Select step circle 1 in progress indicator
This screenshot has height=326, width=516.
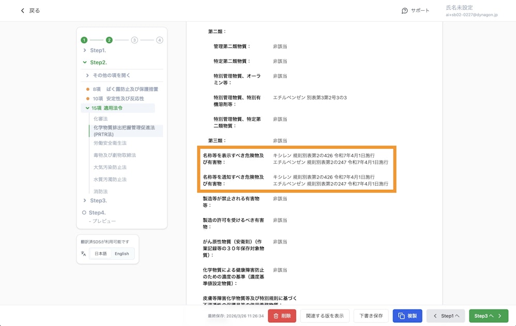pos(84,40)
